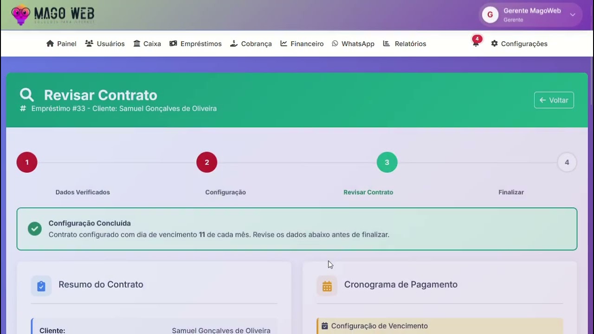Click the gear icon beside Configurações
This screenshot has width=594, height=334.
(494, 44)
